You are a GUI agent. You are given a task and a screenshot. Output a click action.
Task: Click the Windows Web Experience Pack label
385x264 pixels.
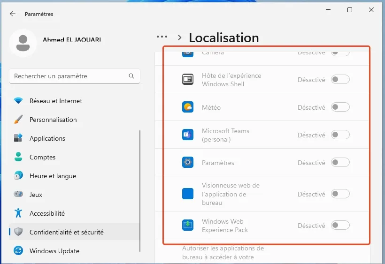(x=225, y=226)
